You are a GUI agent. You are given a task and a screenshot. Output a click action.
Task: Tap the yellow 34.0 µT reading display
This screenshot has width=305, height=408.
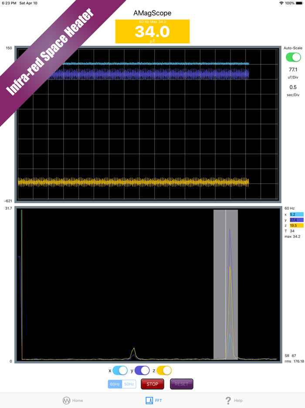coord(152,31)
